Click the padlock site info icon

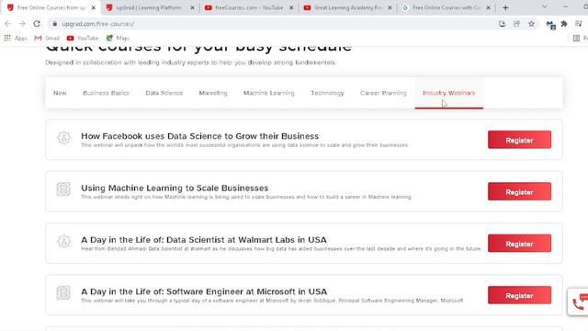click(x=55, y=24)
